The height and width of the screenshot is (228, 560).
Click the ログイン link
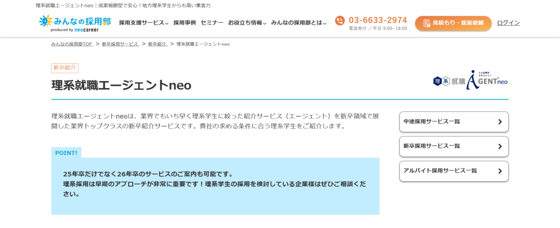[x=508, y=23]
